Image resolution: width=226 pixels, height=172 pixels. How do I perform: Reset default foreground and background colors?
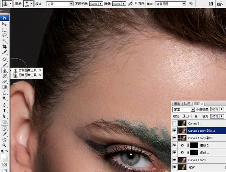pos(2,151)
